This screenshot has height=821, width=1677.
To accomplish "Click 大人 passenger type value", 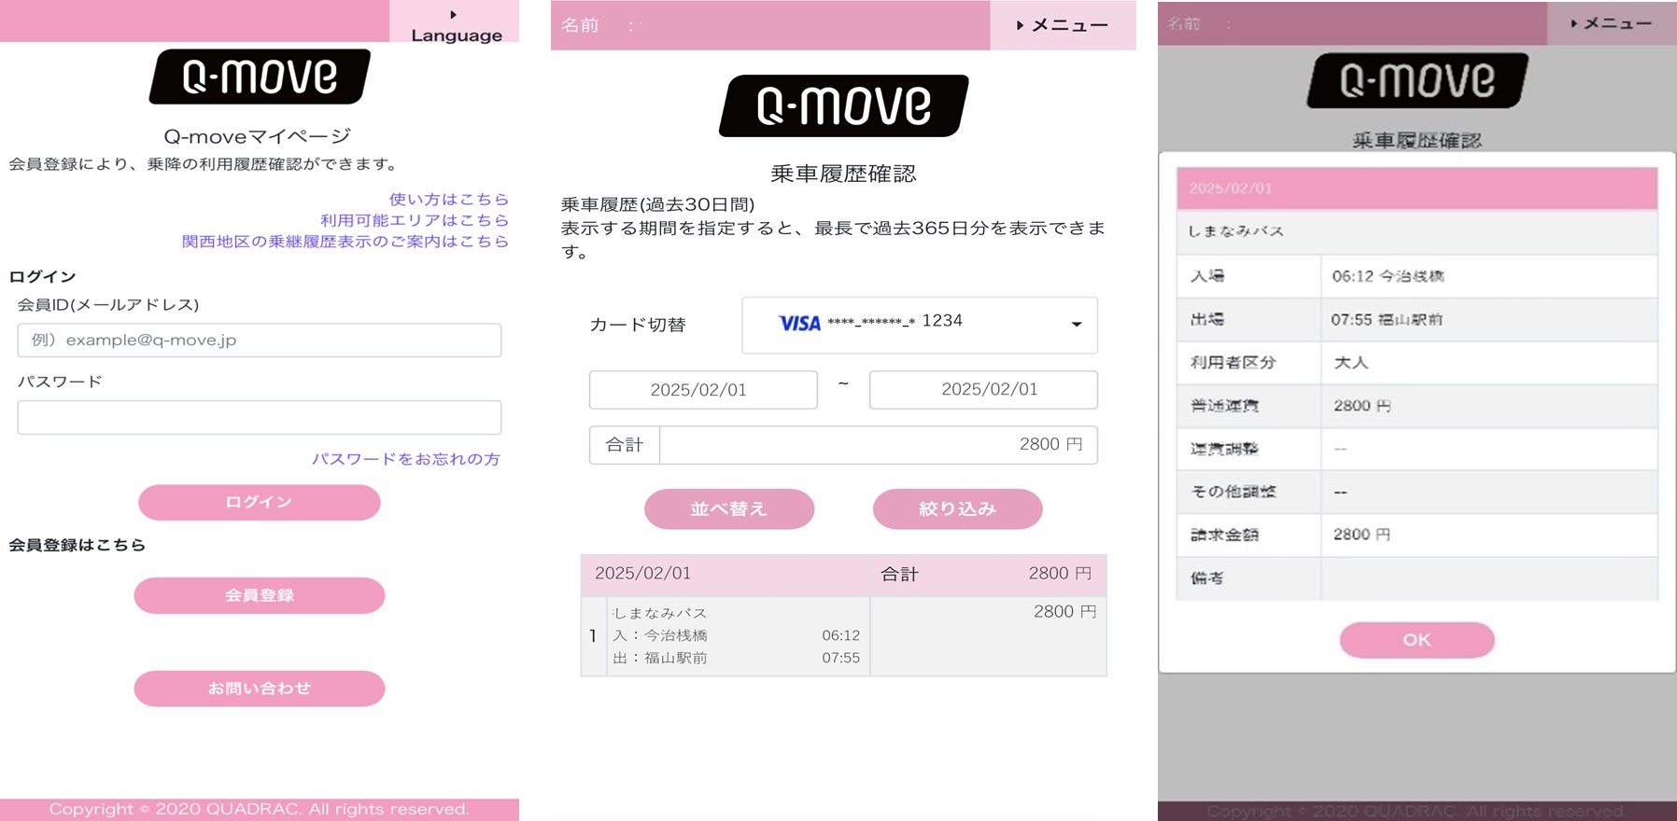I will point(1351,363).
